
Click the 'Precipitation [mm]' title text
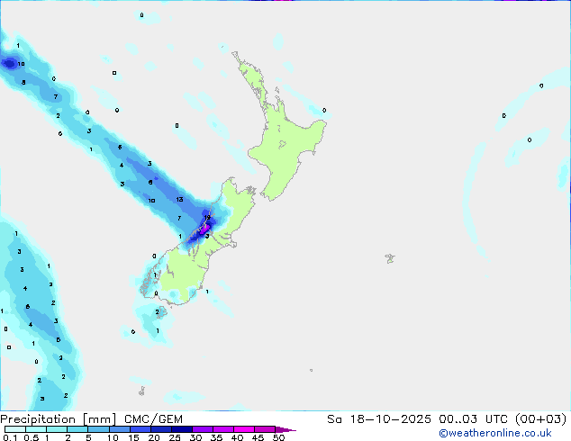click(59, 419)
